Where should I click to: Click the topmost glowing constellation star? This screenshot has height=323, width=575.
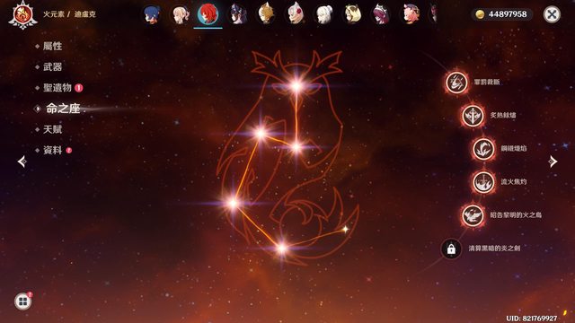tap(296, 86)
